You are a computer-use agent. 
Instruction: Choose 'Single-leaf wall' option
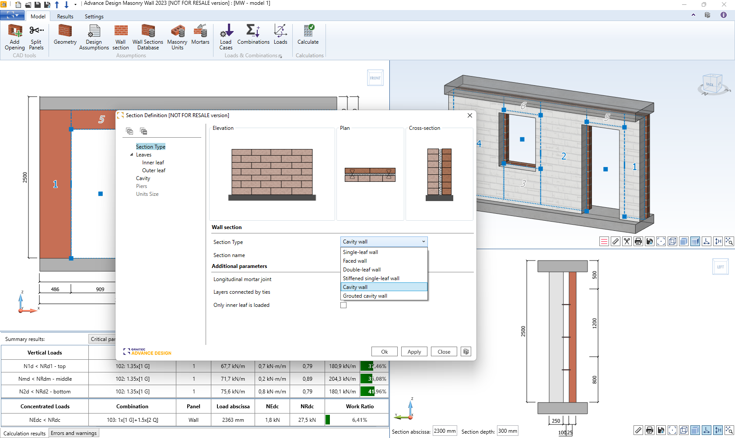click(384, 252)
